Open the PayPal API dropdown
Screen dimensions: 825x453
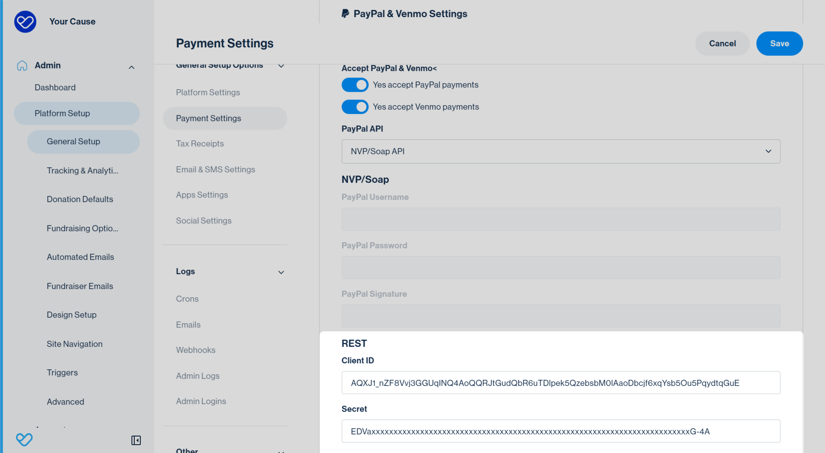coord(561,151)
